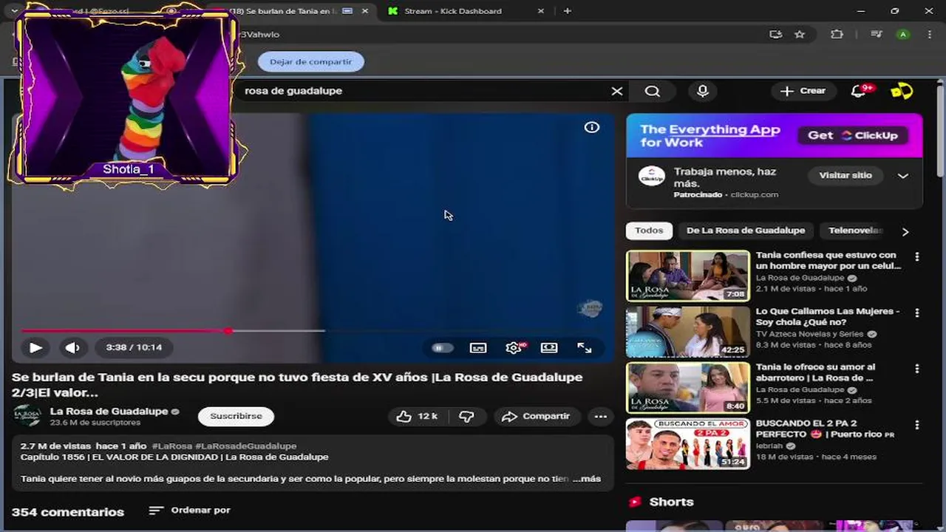The width and height of the screenshot is (946, 532).
Task: Open Tania confiesa video title
Action: coord(828,260)
